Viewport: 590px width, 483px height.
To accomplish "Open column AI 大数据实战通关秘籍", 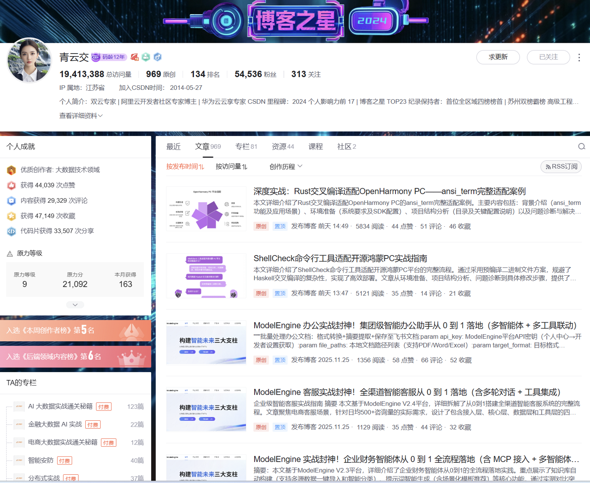I will (60, 406).
